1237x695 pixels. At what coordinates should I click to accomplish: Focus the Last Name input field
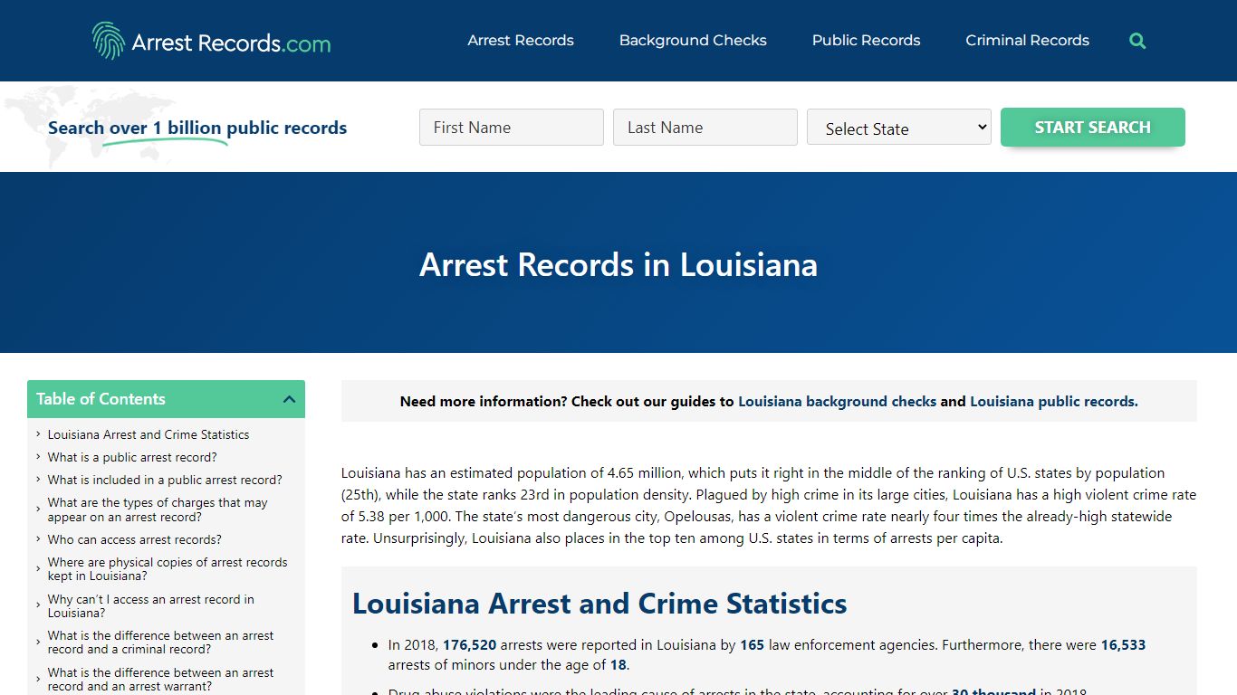tap(705, 128)
